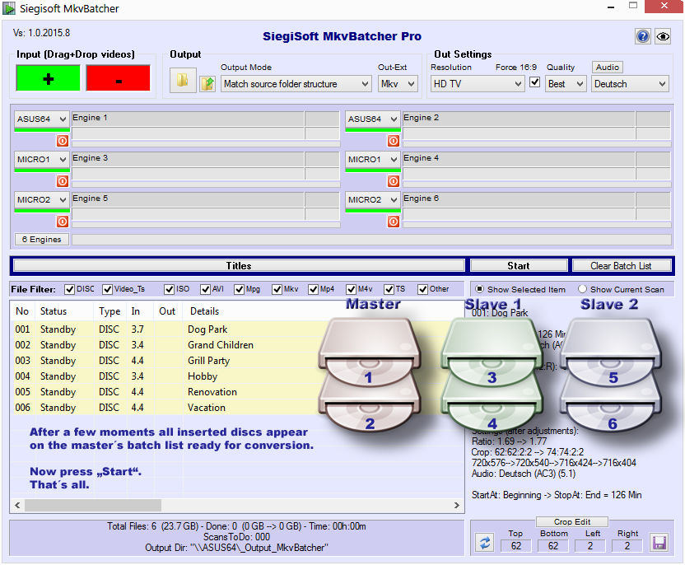Uncheck the AVI file filter
This screenshot has height=565, width=685.
[205, 289]
